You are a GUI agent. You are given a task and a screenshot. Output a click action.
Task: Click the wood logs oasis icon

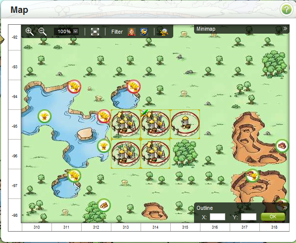[104, 205]
